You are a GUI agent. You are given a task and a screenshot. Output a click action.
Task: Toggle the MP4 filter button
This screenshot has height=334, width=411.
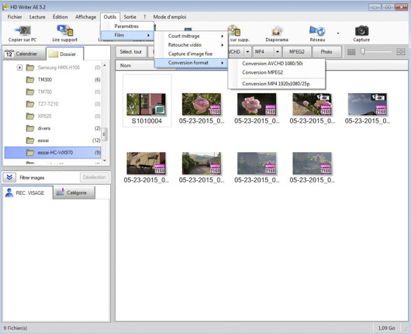264,52
